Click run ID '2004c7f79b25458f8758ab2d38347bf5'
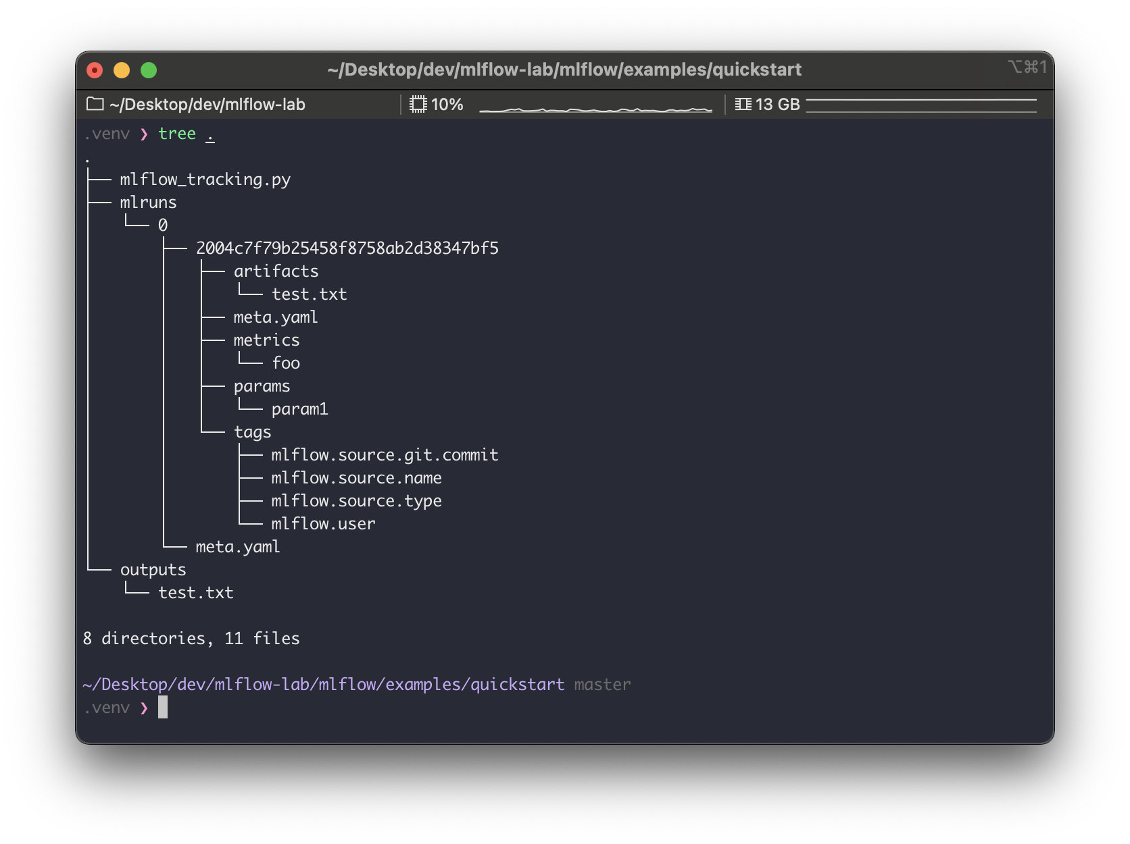The width and height of the screenshot is (1130, 844). point(347,248)
